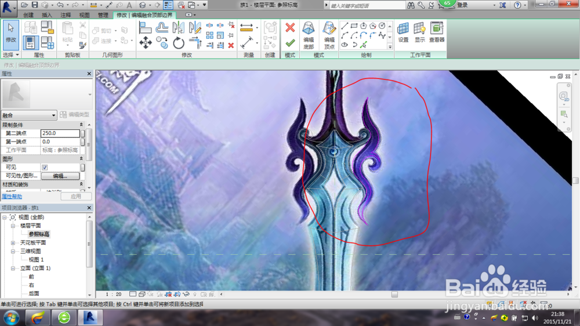Select the Rectangle draw tool

click(x=354, y=26)
